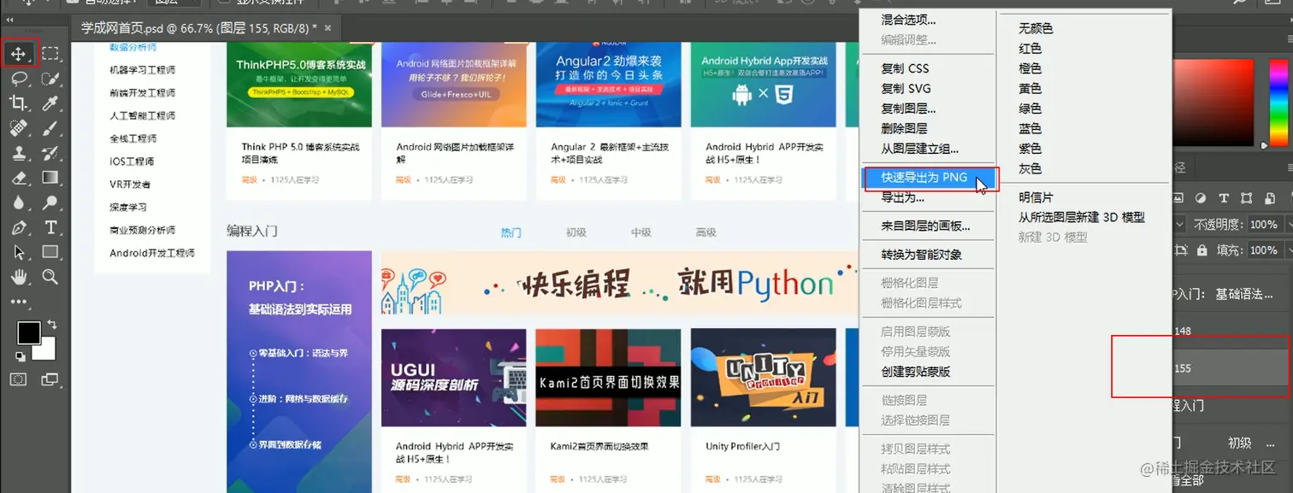The width and height of the screenshot is (1293, 493).
Task: Select the Rectangular Marquee tool
Action: coord(50,54)
